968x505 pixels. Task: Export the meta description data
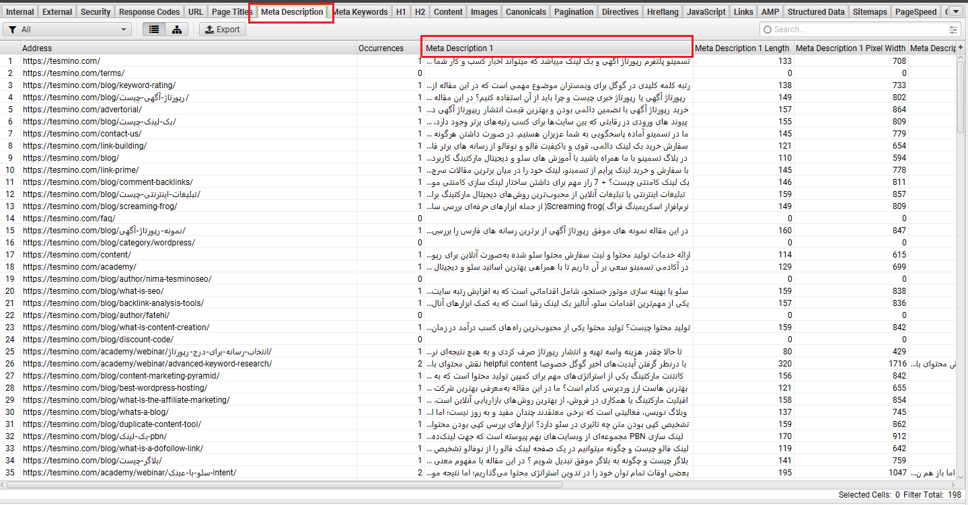(223, 30)
